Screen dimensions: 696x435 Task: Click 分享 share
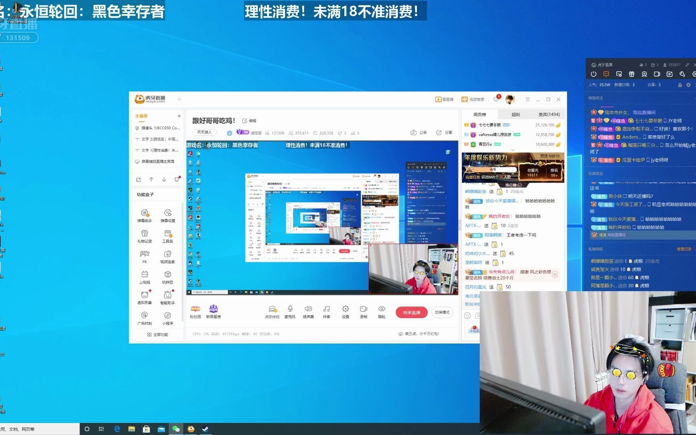pos(444,133)
